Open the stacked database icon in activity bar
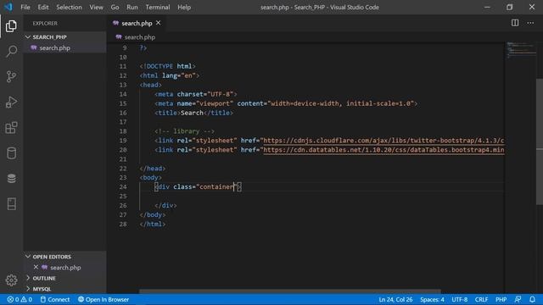Screen dimensions: 543x305 coord(11,179)
